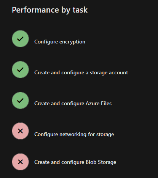Click the word 'encryption' in the first task
The height and width of the screenshot is (178, 158).
(x=72, y=42)
